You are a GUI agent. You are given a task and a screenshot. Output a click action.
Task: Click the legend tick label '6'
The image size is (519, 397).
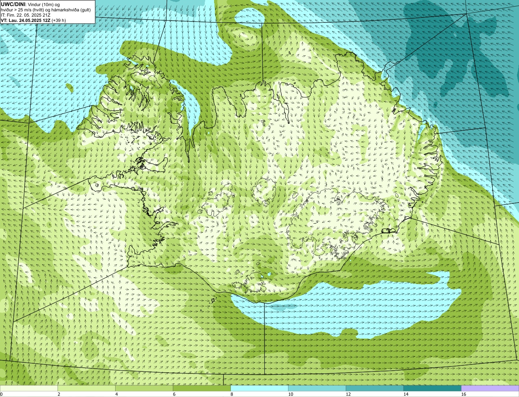click(x=174, y=394)
